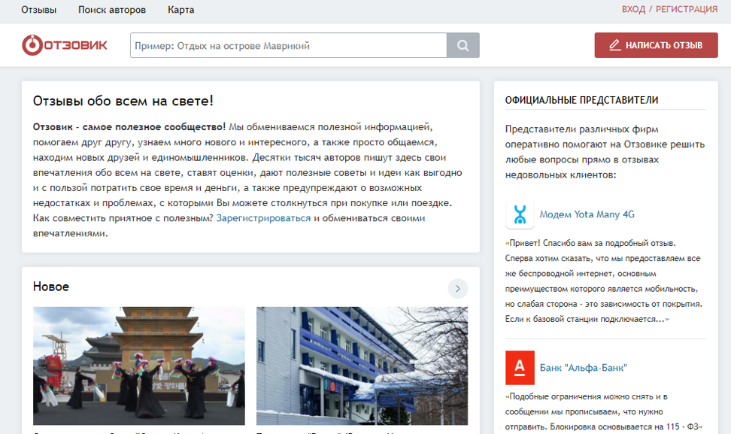The image size is (731, 434).
Task: Open the Банк "Альфа-Банк" link
Action: [x=583, y=368]
